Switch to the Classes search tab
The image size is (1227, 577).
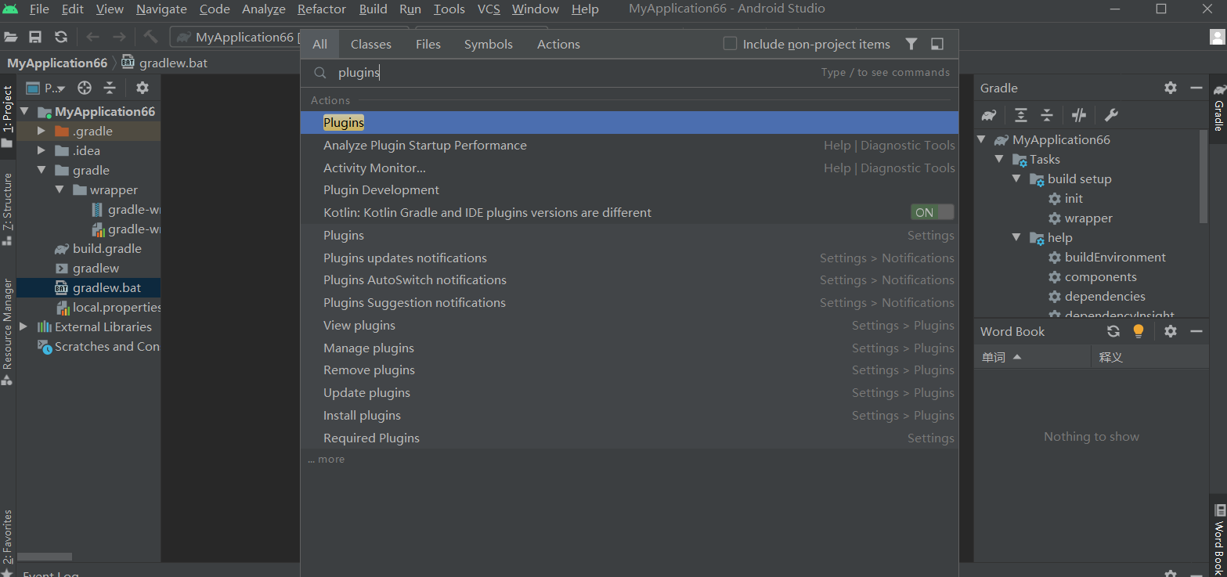point(371,44)
